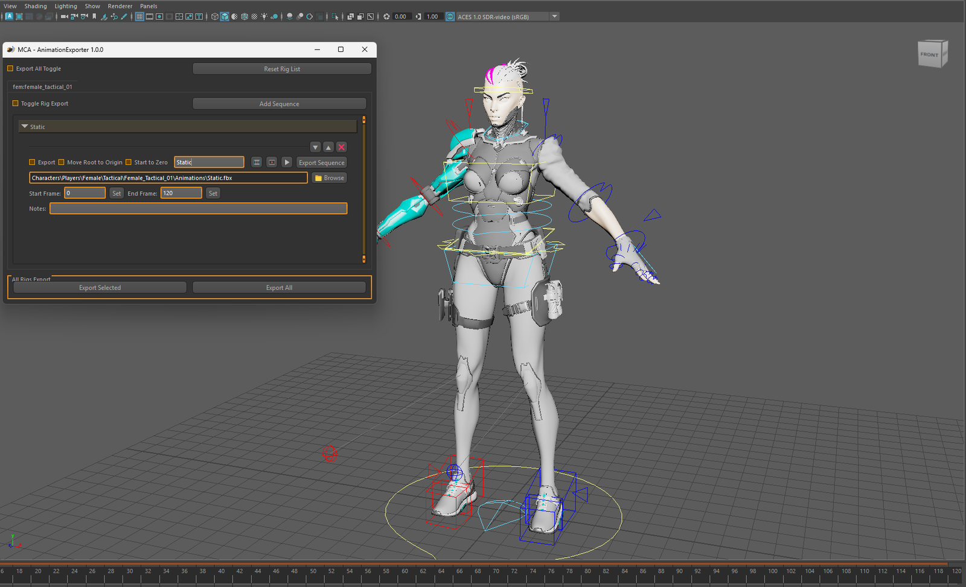Delete the Static sequence with red X
966x587 pixels.
(x=342, y=147)
